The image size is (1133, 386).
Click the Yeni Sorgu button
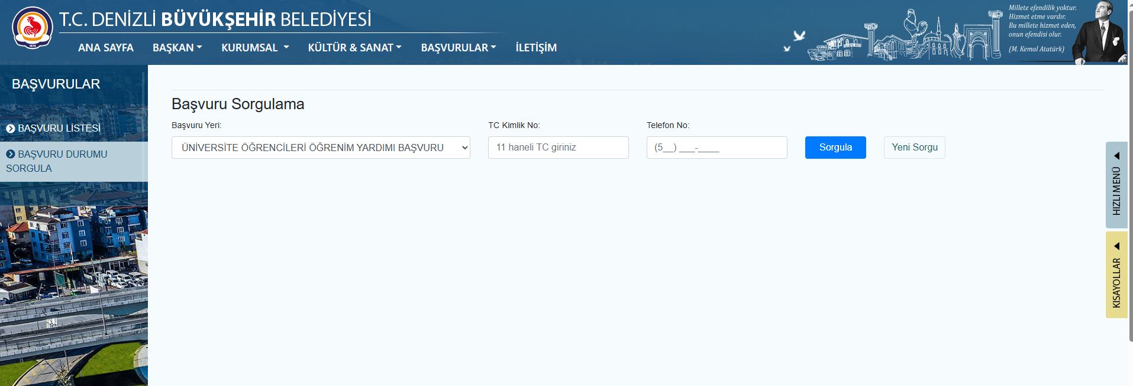pyautogui.click(x=914, y=148)
